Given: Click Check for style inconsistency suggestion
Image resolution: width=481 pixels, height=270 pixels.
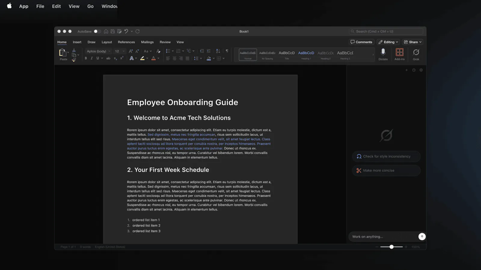Looking at the screenshot, I should tap(386, 156).
